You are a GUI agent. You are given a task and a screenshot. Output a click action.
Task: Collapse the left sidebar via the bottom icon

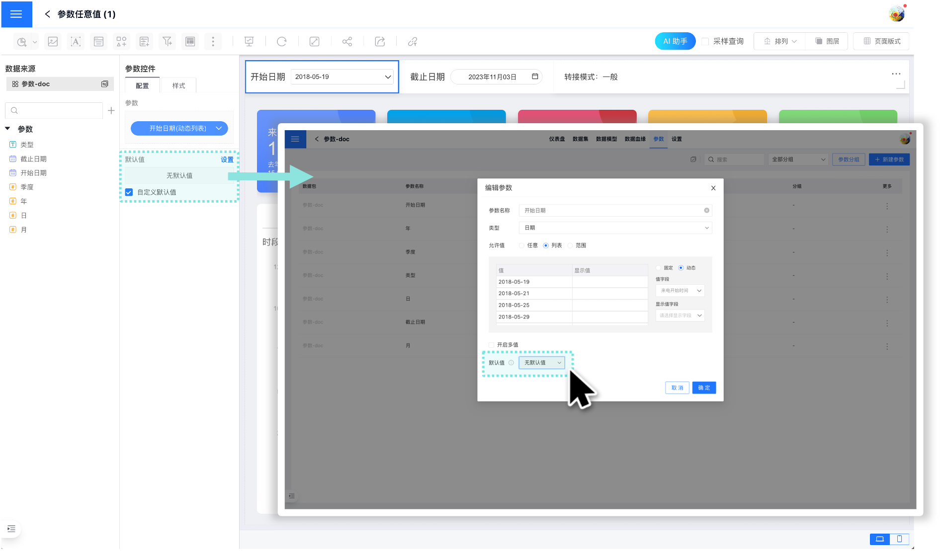click(x=11, y=529)
